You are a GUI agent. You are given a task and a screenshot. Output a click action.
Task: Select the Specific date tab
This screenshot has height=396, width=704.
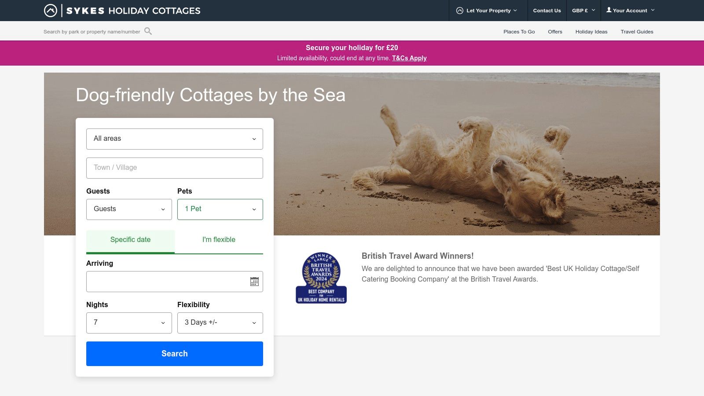[130, 240]
